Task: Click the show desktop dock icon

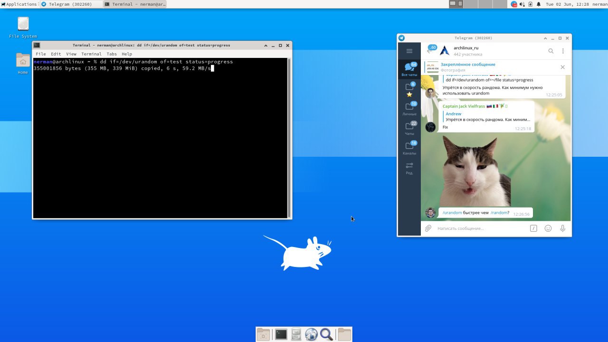Action: pos(263,334)
